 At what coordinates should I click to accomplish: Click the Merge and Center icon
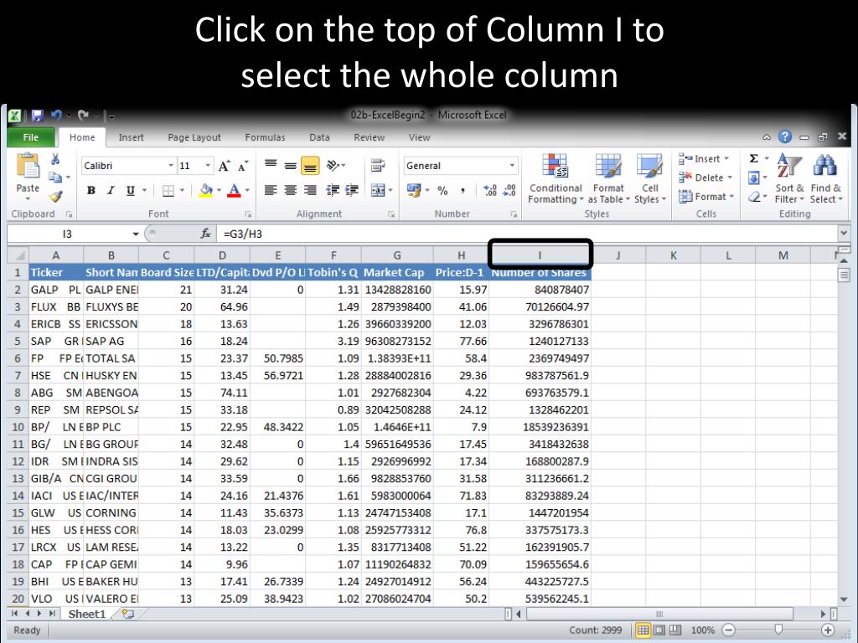coord(378,190)
